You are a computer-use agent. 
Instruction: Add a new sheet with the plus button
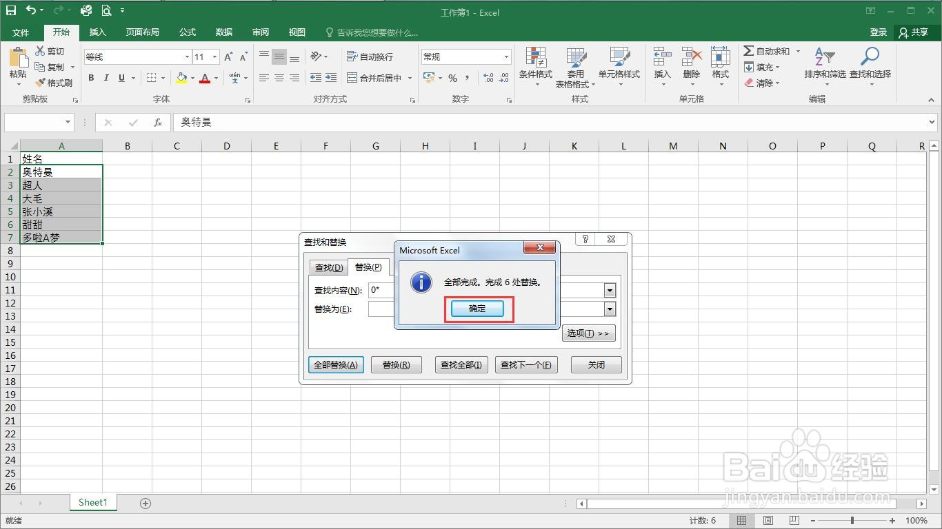(x=145, y=503)
